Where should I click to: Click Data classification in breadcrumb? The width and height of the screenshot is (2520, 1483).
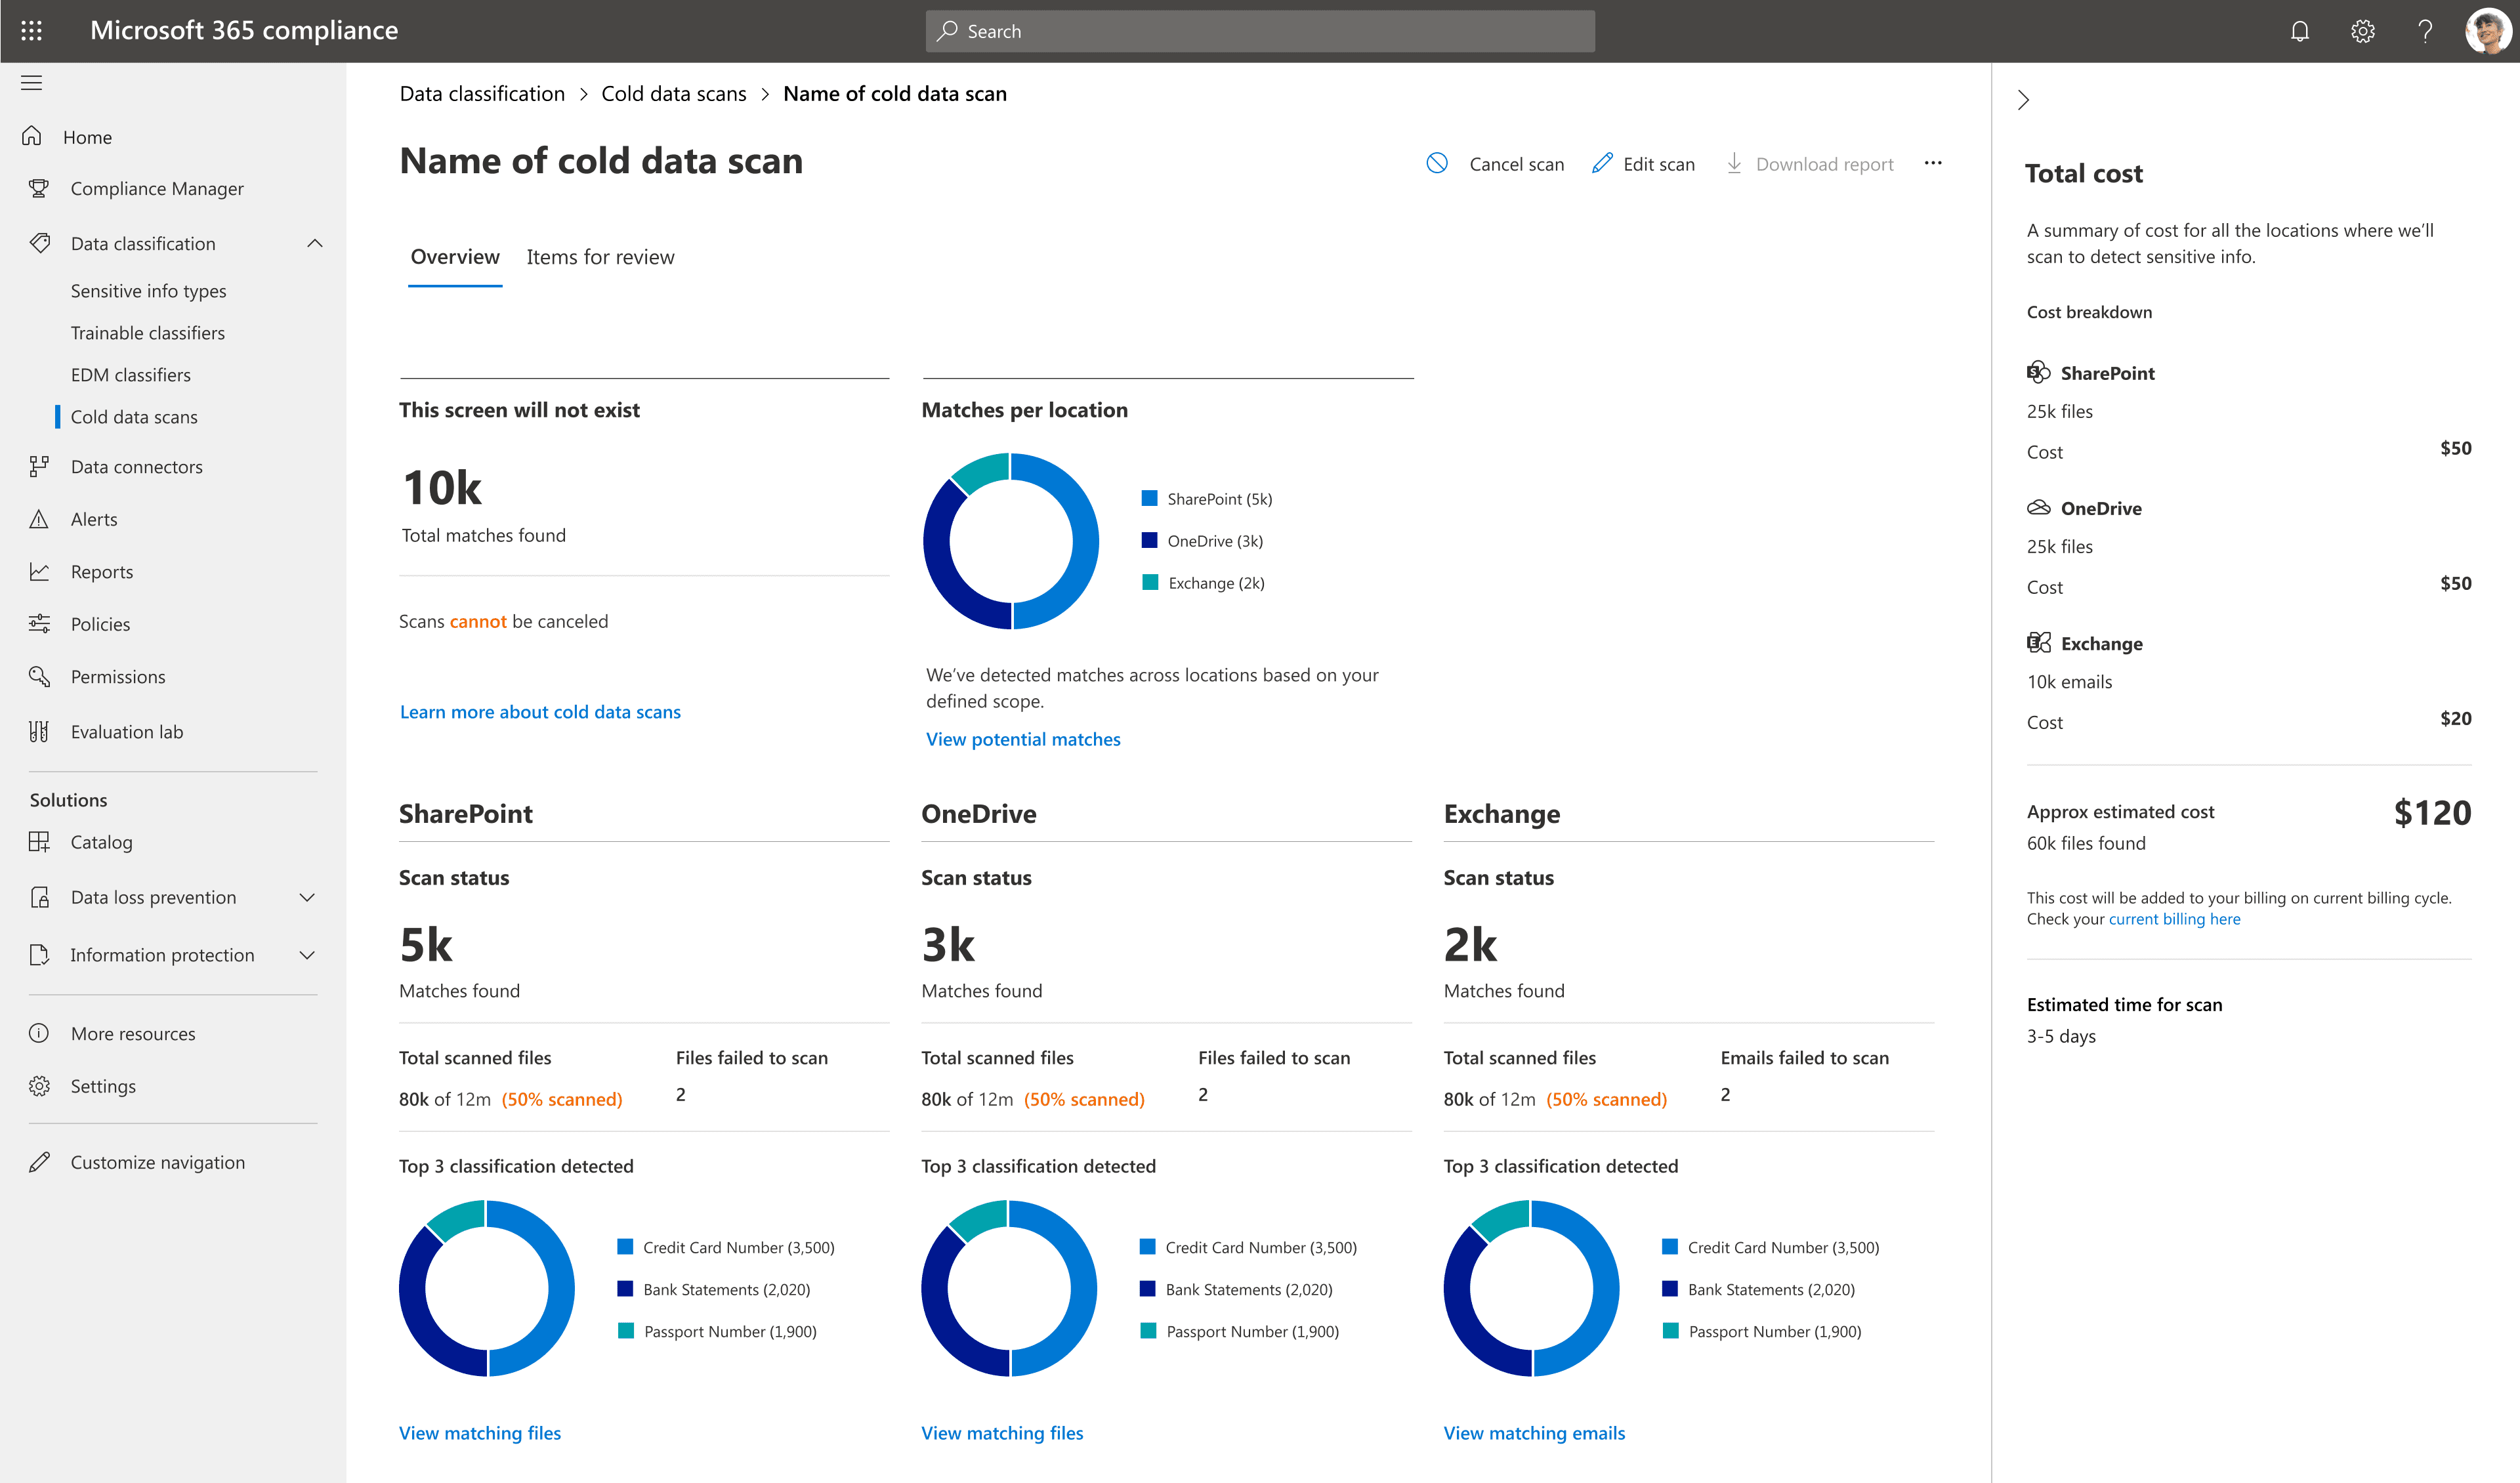coord(482,93)
